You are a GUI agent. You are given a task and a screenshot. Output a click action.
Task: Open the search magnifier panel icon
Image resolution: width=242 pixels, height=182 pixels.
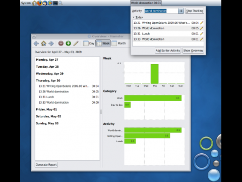pyautogui.click(x=60, y=3)
